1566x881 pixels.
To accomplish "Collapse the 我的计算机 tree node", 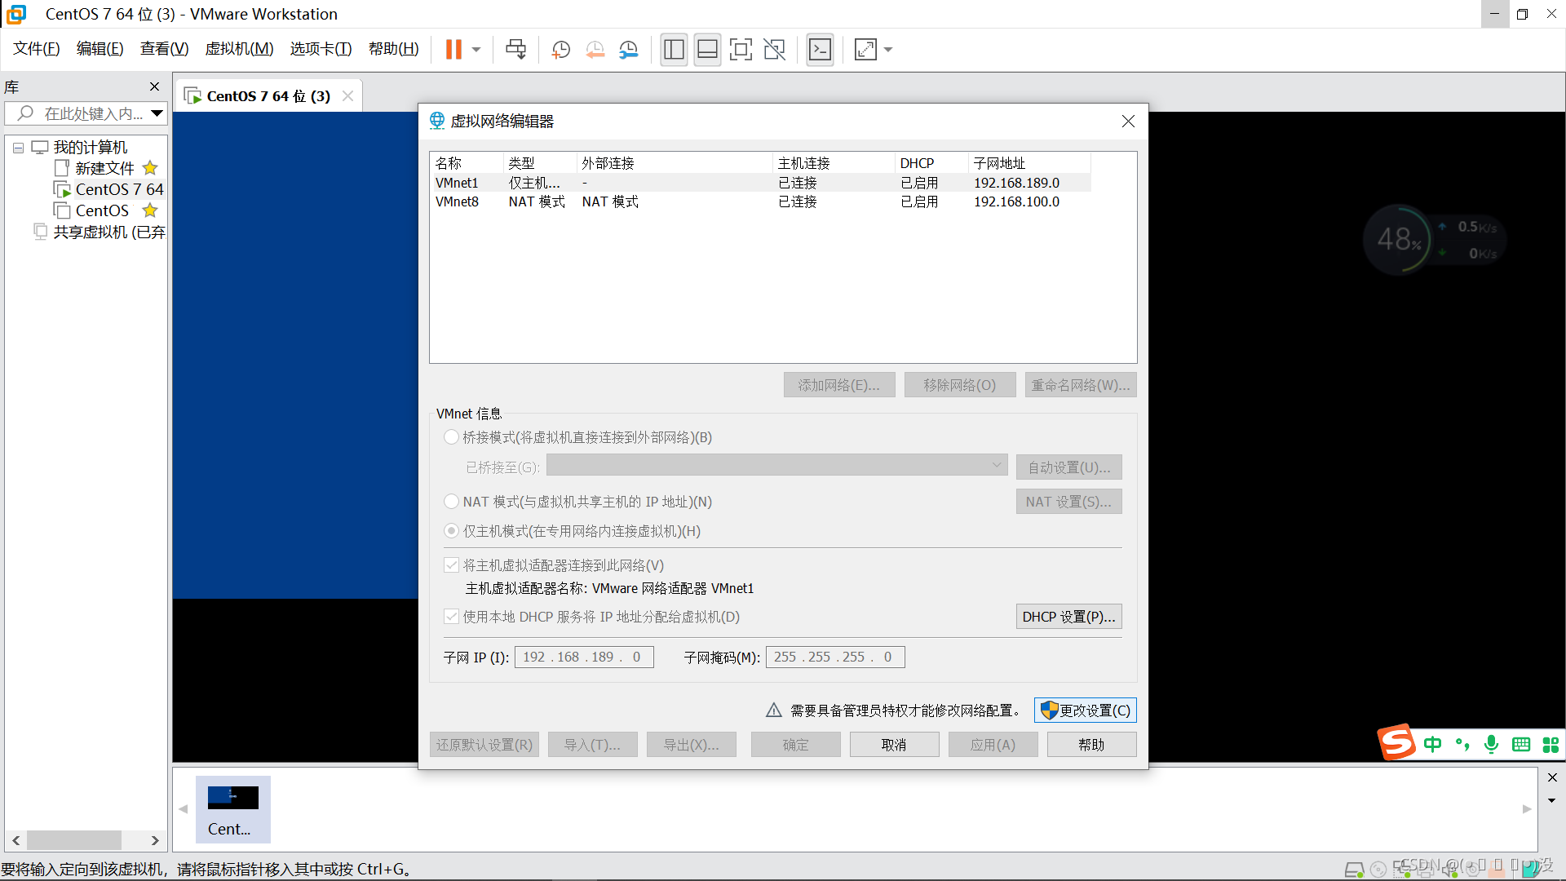I will [18, 148].
